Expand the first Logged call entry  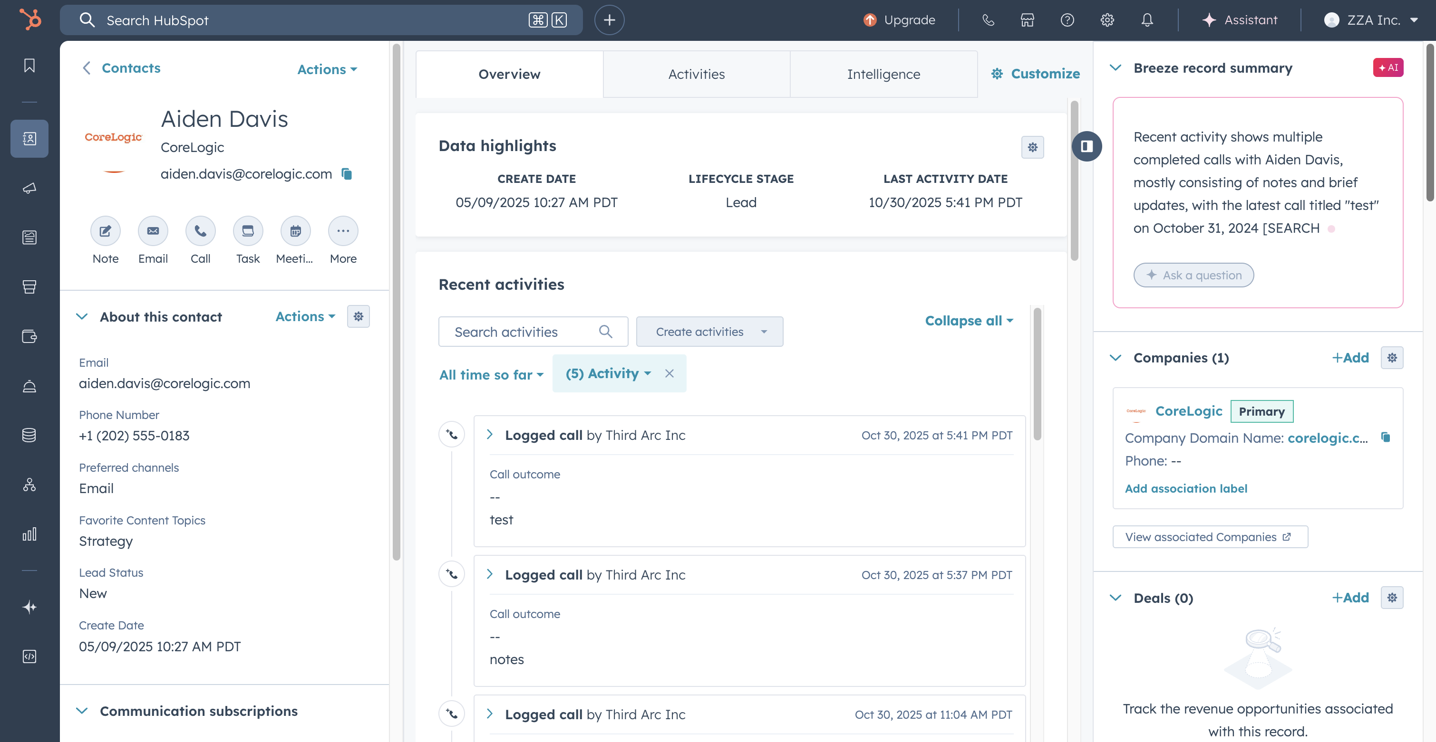(489, 435)
